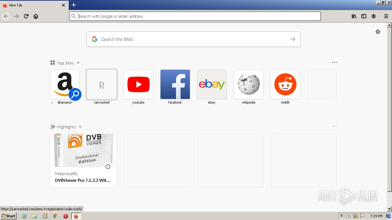Click the Google logo in search box
This screenshot has width=392, height=220.
[95, 39]
